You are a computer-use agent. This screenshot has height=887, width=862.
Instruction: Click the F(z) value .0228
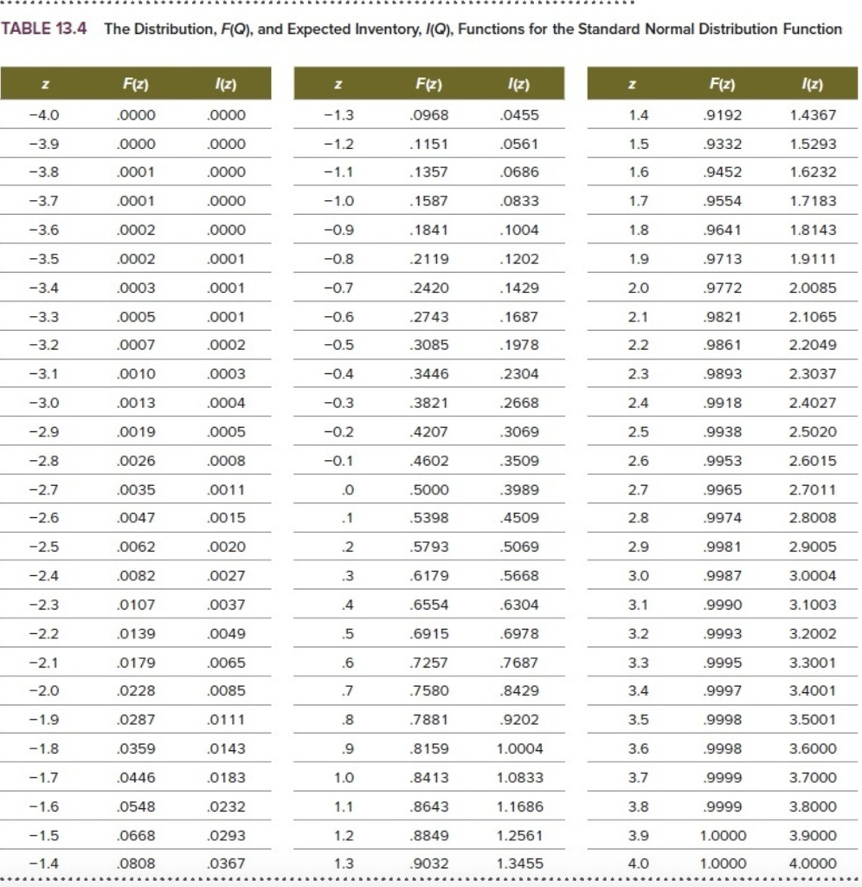pyautogui.click(x=136, y=691)
